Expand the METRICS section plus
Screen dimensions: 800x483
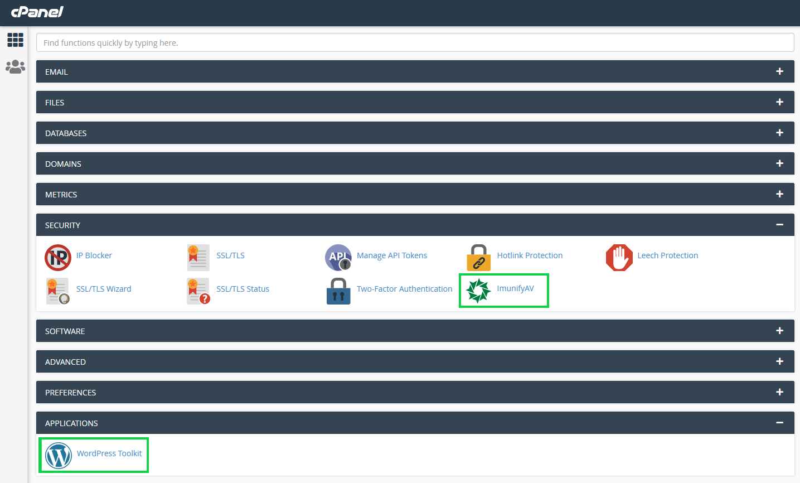point(779,194)
